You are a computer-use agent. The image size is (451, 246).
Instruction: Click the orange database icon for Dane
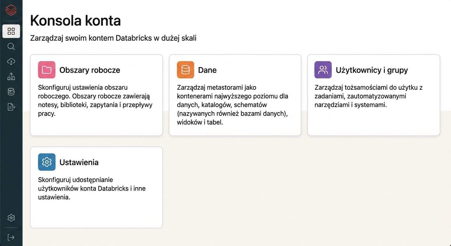185,70
